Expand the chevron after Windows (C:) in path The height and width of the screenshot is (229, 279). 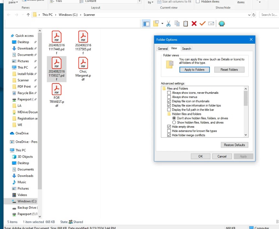click(x=80, y=15)
